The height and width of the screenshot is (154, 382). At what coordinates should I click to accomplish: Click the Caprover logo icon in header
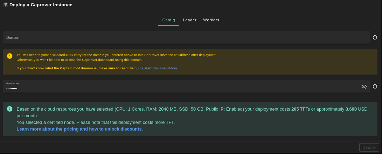point(5,5)
